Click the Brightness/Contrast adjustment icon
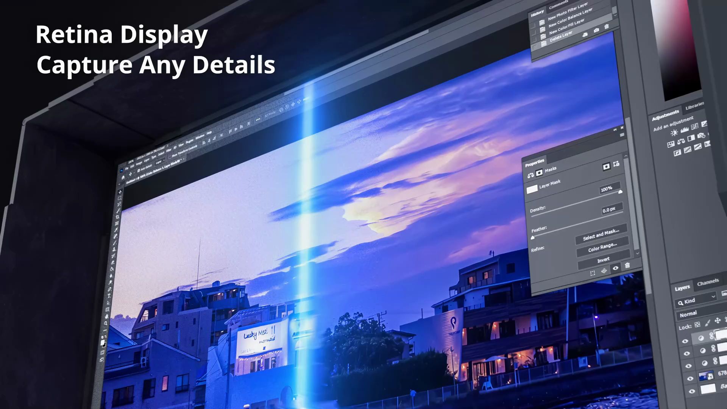The height and width of the screenshot is (409, 727). point(674,133)
